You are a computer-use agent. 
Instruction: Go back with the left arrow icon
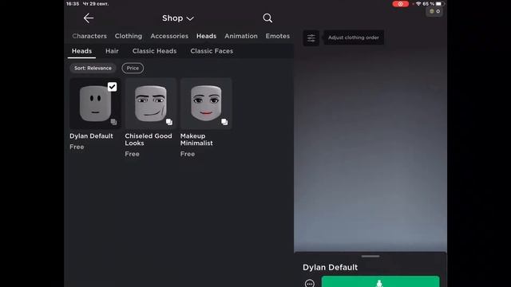[89, 18]
